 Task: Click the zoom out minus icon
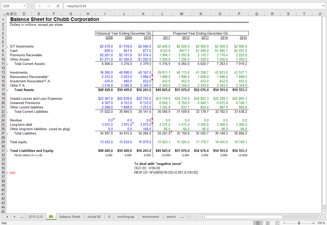284,223
